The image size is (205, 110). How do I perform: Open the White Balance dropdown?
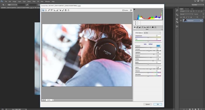click(152, 33)
